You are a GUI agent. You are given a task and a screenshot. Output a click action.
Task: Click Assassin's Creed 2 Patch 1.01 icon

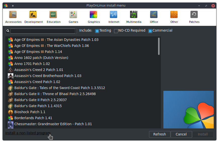click(11, 70)
